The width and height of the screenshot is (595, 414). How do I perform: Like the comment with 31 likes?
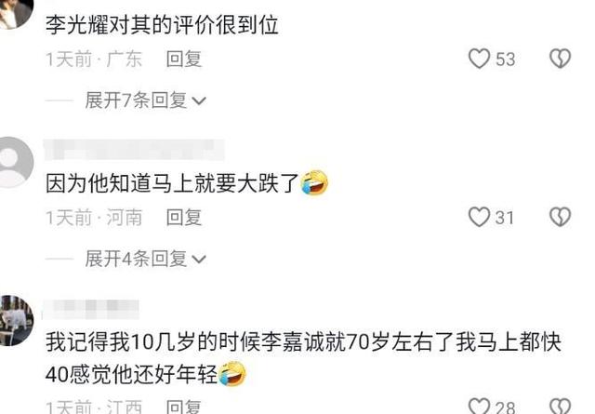[480, 217]
